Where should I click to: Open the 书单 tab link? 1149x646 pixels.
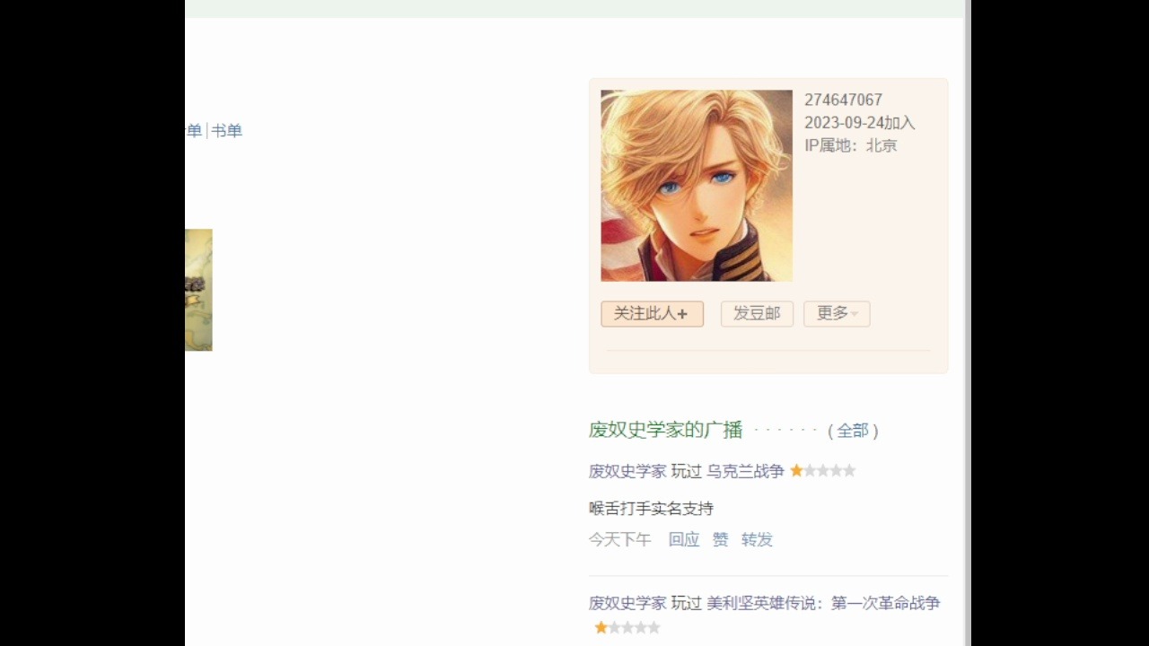pos(227,131)
